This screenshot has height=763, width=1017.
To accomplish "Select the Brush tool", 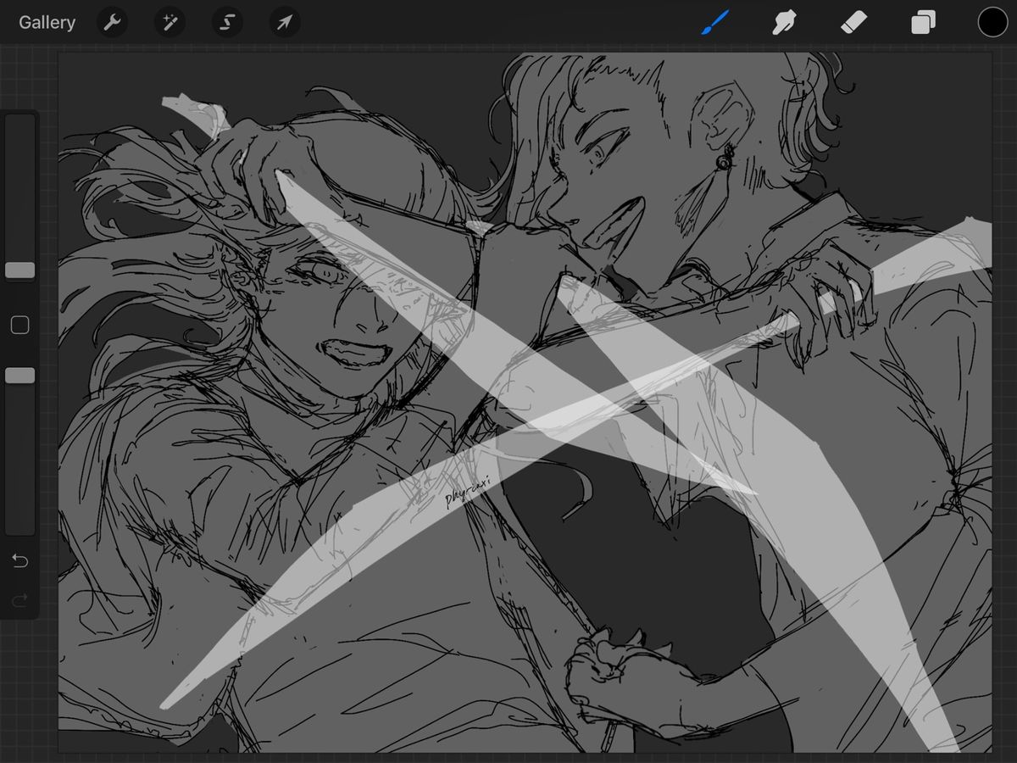I will 714,22.
